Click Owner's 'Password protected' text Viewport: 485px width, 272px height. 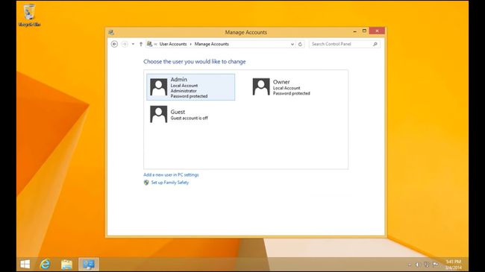291,93
